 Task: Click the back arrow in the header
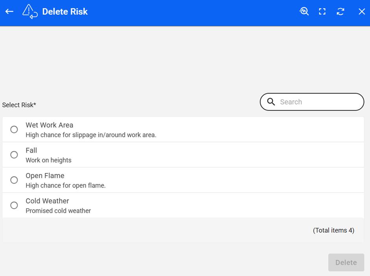[9, 11]
